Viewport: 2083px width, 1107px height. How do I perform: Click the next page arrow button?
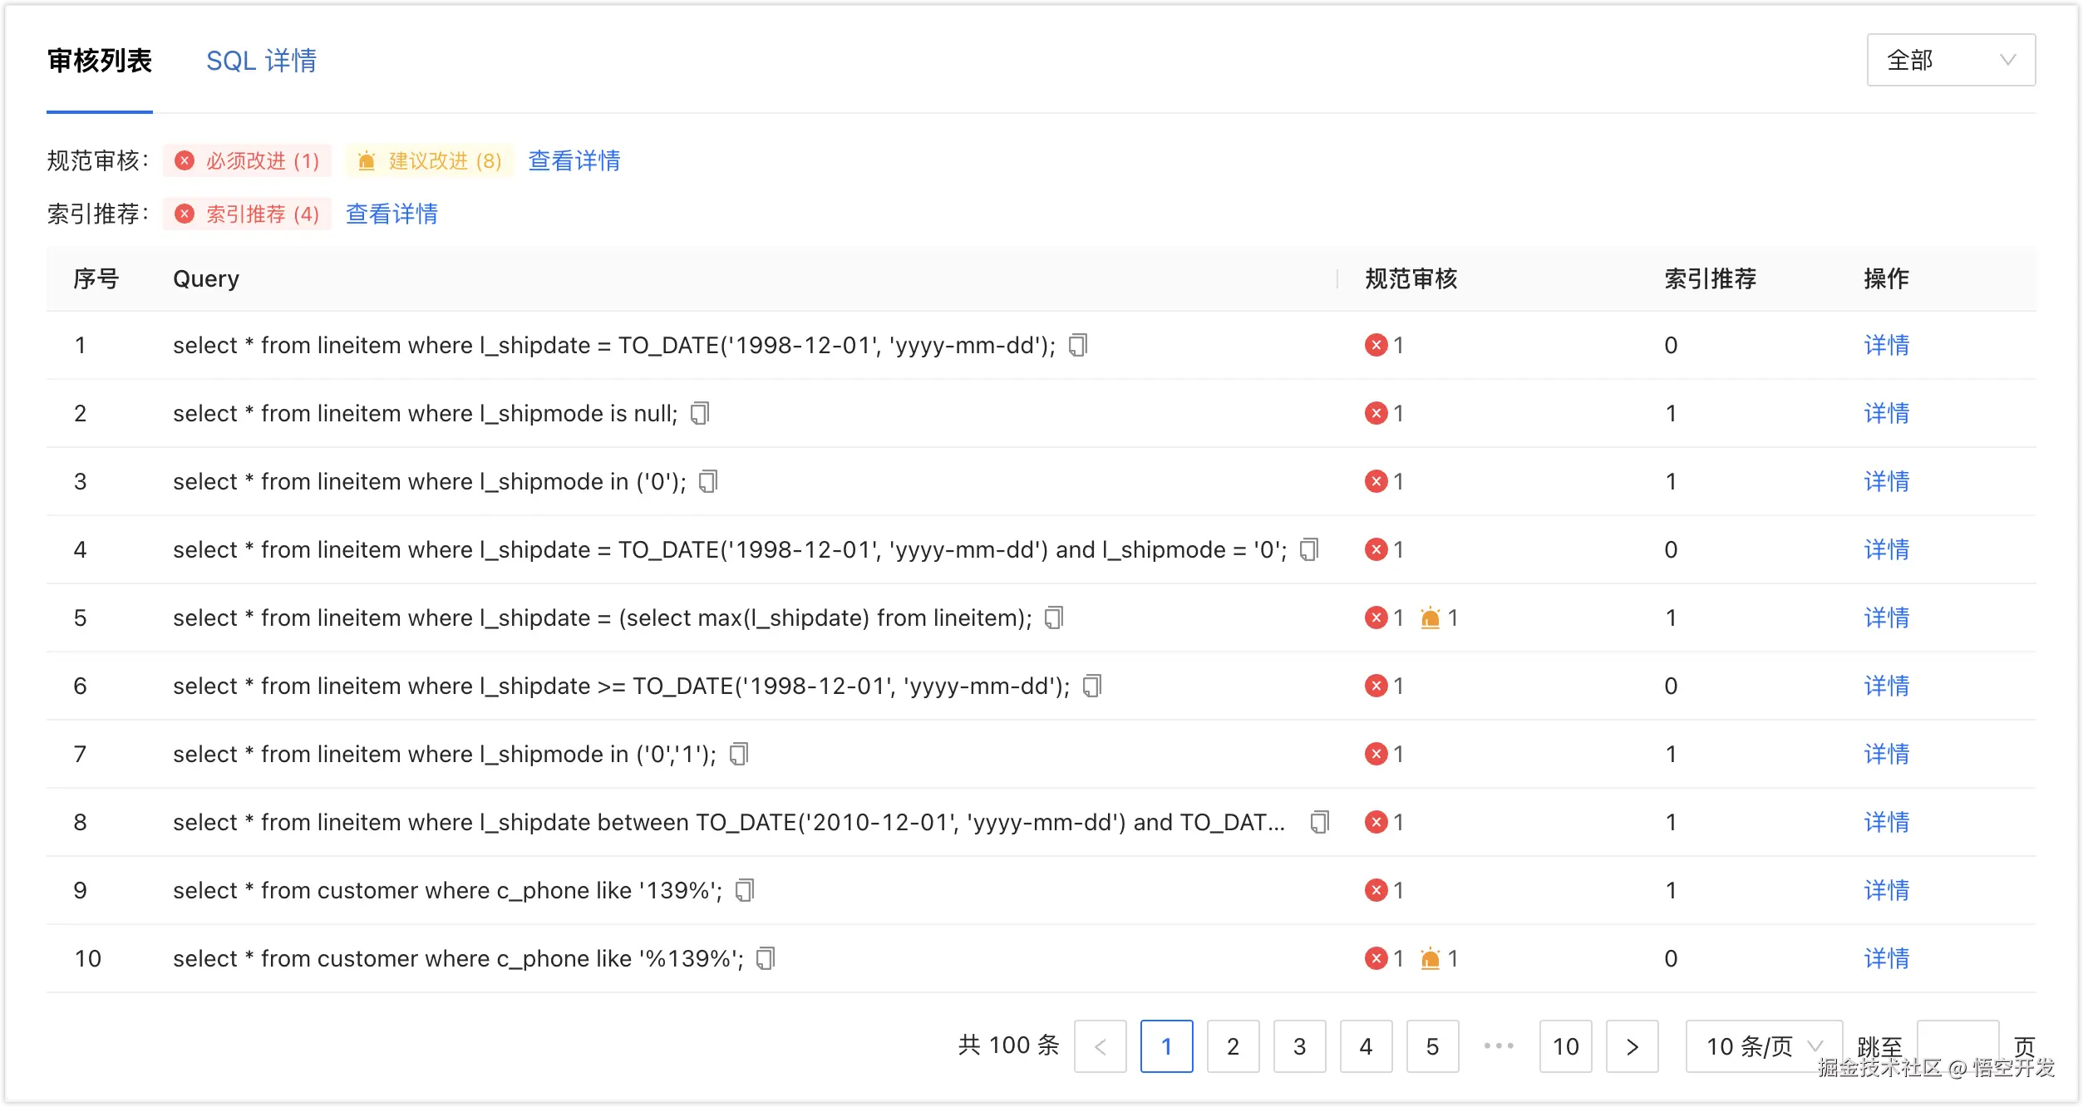point(1632,1046)
